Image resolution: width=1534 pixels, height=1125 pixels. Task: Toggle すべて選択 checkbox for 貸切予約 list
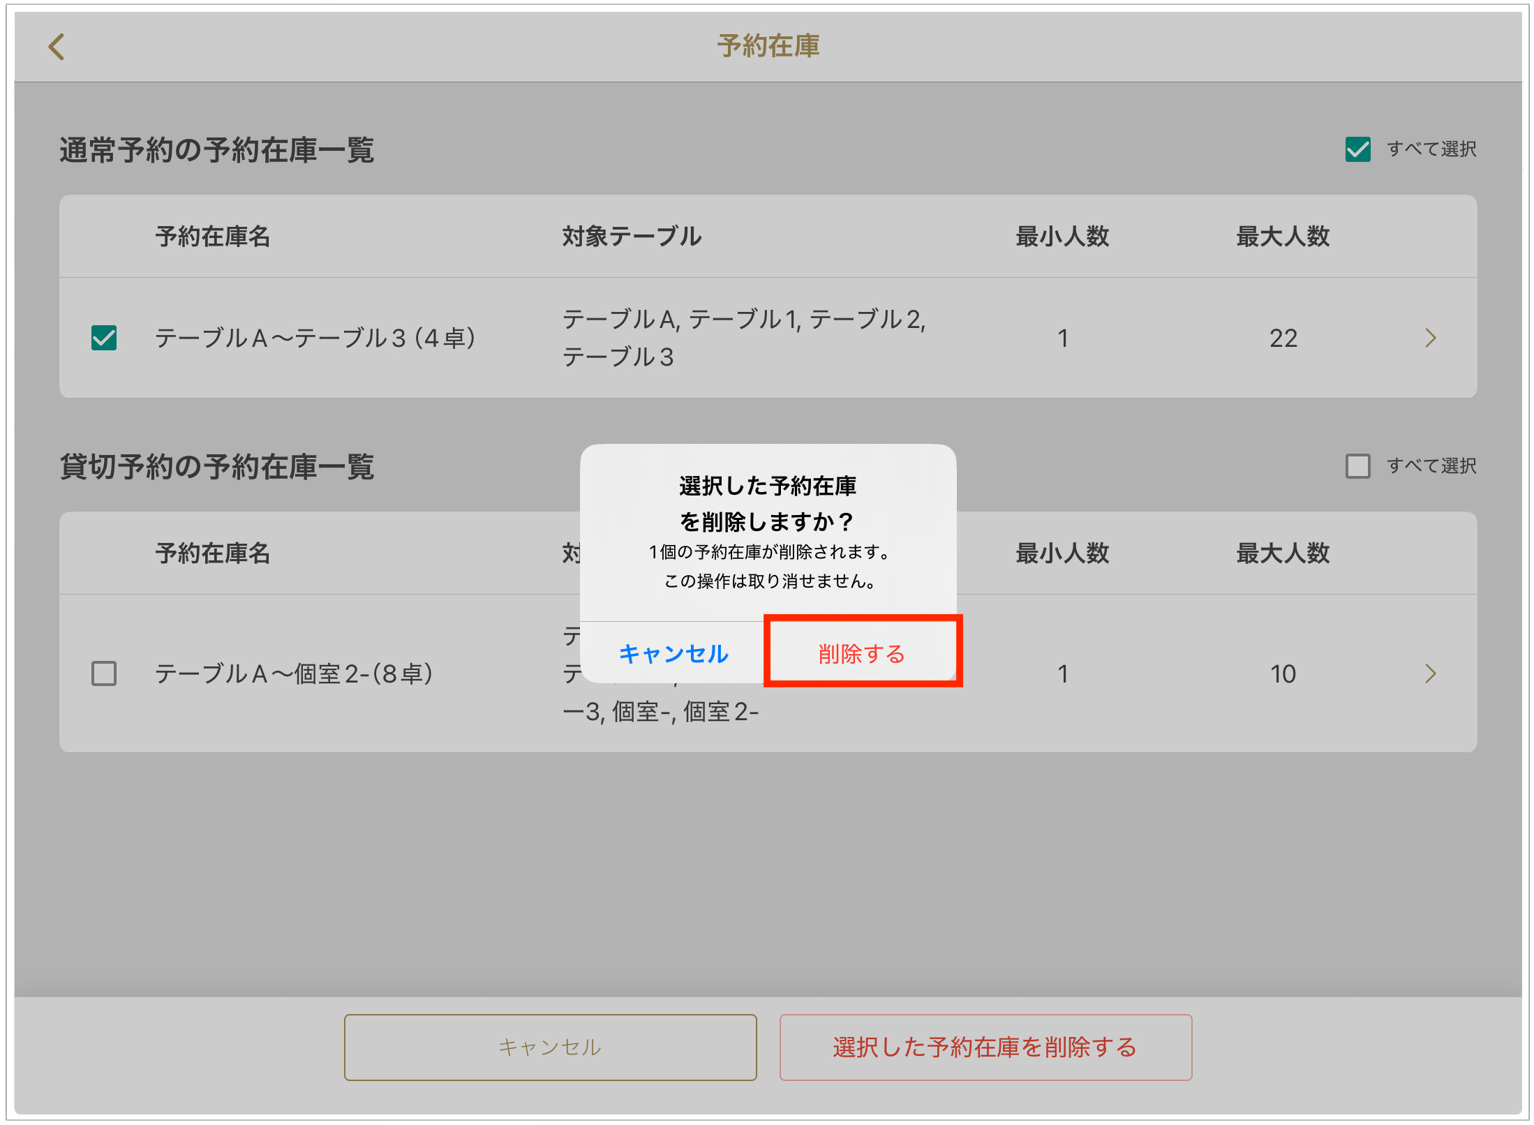[x=1357, y=466]
